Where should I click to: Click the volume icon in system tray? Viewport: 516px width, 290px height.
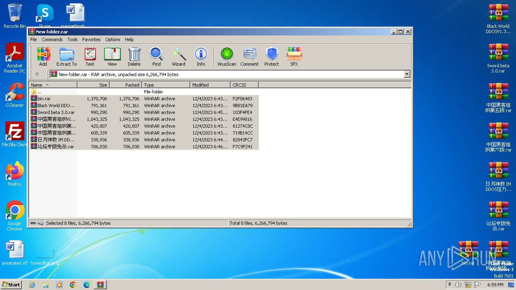[x=458, y=285]
